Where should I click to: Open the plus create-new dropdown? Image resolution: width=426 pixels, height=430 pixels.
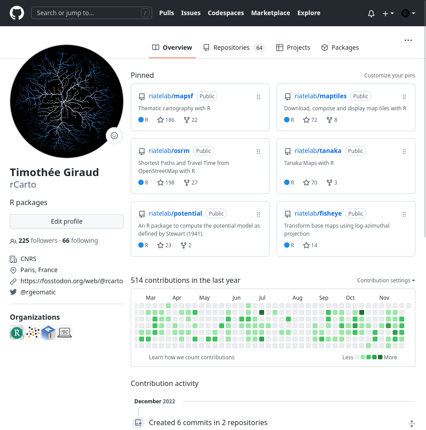click(388, 13)
